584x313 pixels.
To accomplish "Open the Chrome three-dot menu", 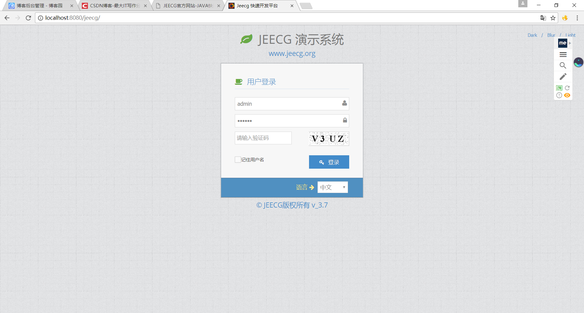I will point(577,18).
